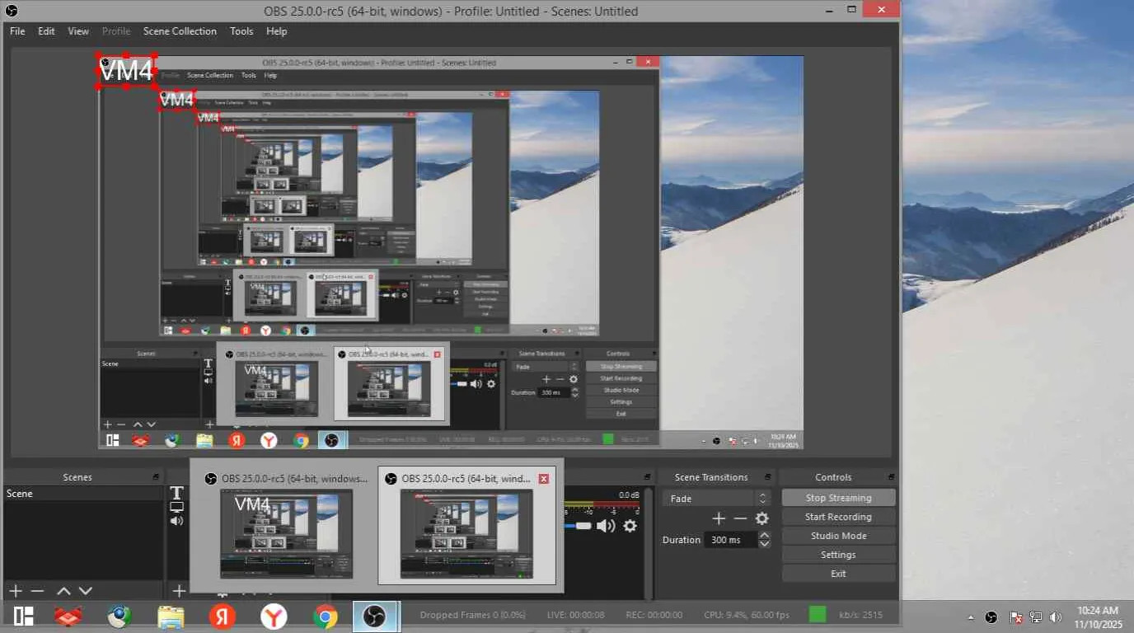Image resolution: width=1134 pixels, height=633 pixels.
Task: Open File Explorer from the taskbar
Action: point(171,617)
